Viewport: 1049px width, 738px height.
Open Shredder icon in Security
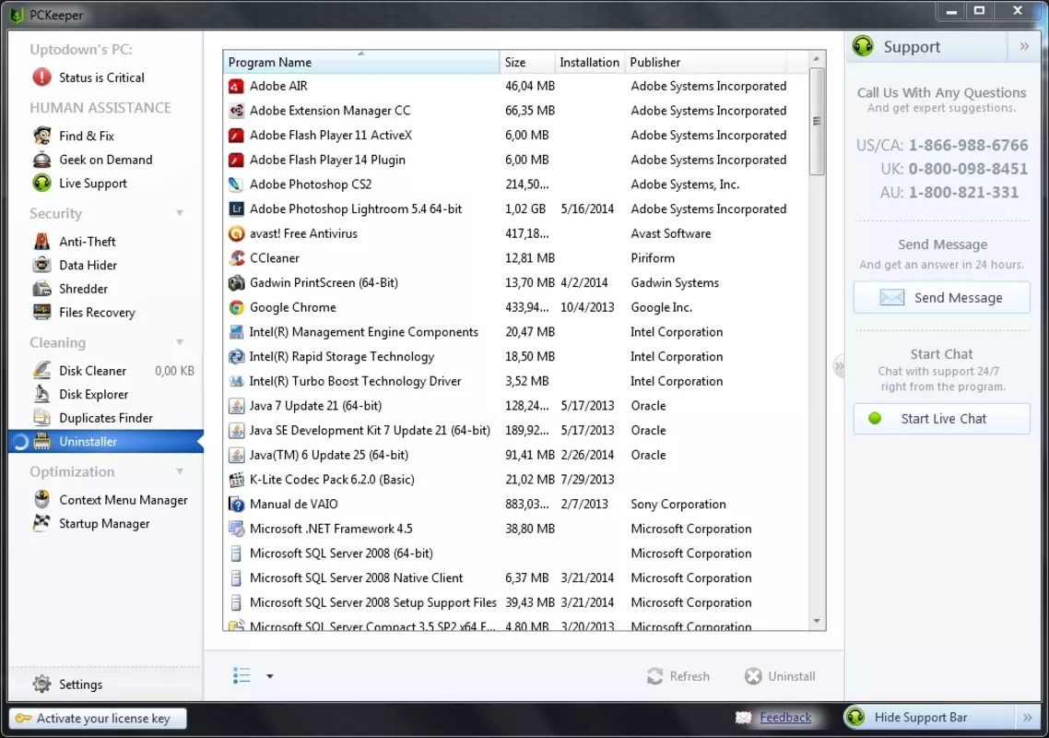pyautogui.click(x=42, y=289)
